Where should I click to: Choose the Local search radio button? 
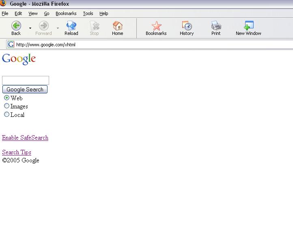[x=6, y=114]
